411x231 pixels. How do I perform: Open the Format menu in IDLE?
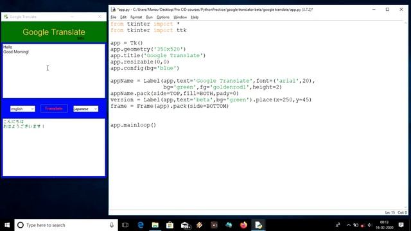coord(136,17)
